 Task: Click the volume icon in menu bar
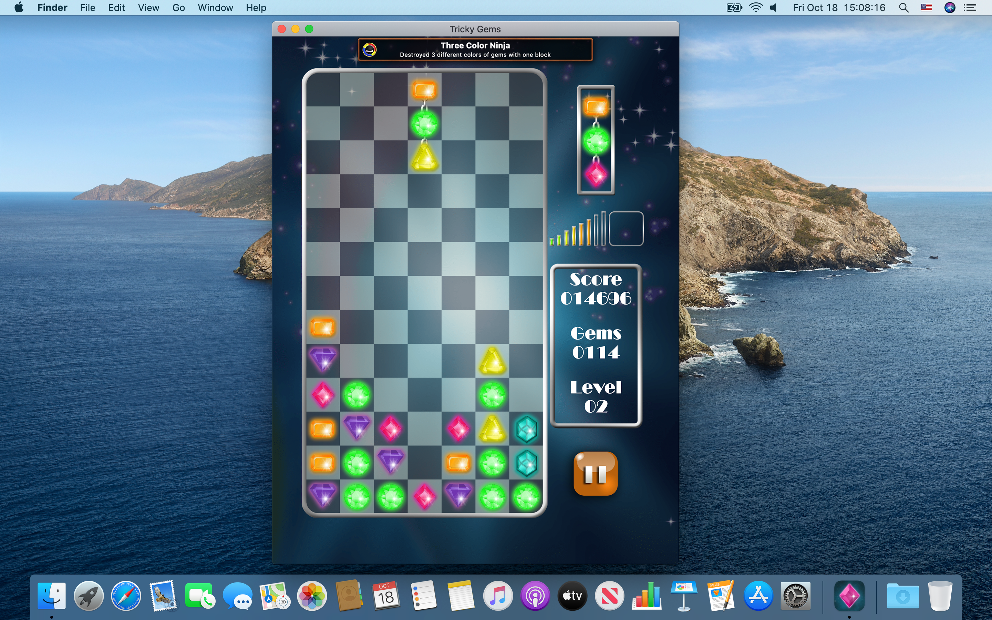774,7
